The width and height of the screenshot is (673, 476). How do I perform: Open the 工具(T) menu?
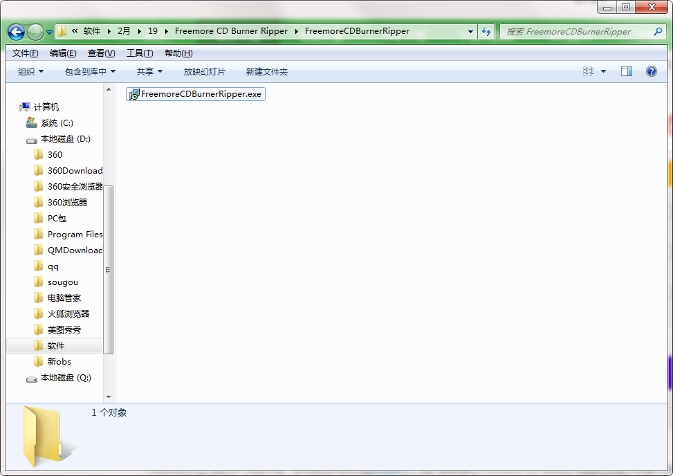point(140,53)
